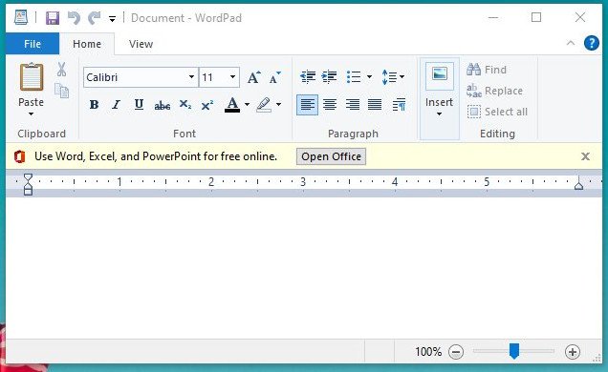Click the Cut scissors icon
Image resolution: width=608 pixels, height=372 pixels.
61,70
